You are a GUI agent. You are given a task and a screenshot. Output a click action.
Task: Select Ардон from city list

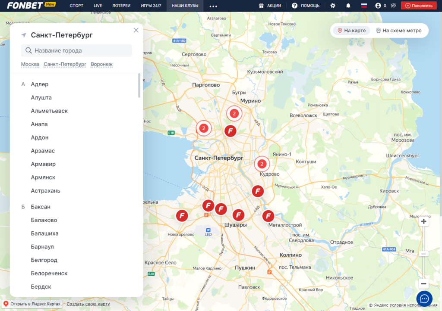tap(40, 137)
